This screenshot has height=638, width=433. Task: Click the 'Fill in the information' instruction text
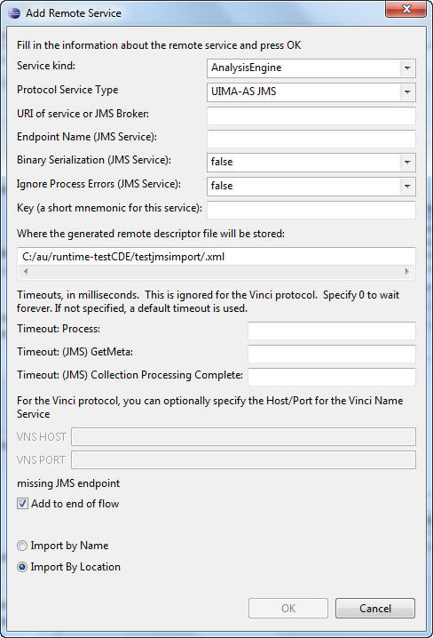pos(159,45)
